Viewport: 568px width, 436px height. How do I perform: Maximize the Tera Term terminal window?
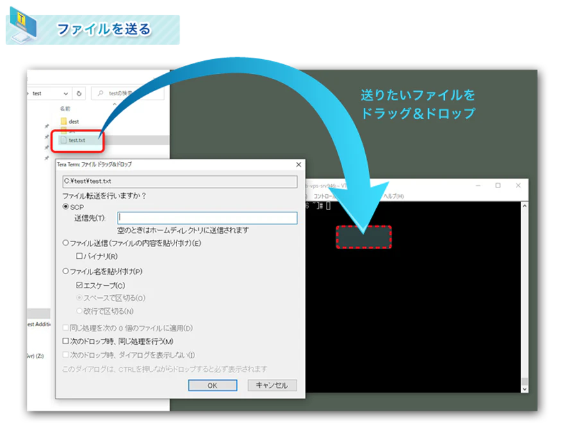[498, 186]
